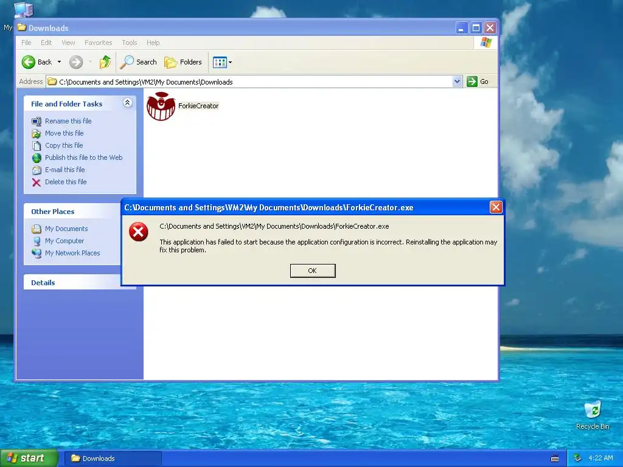Open the Back history dropdown arrow
Screen dimensions: 623x467
click(59, 62)
